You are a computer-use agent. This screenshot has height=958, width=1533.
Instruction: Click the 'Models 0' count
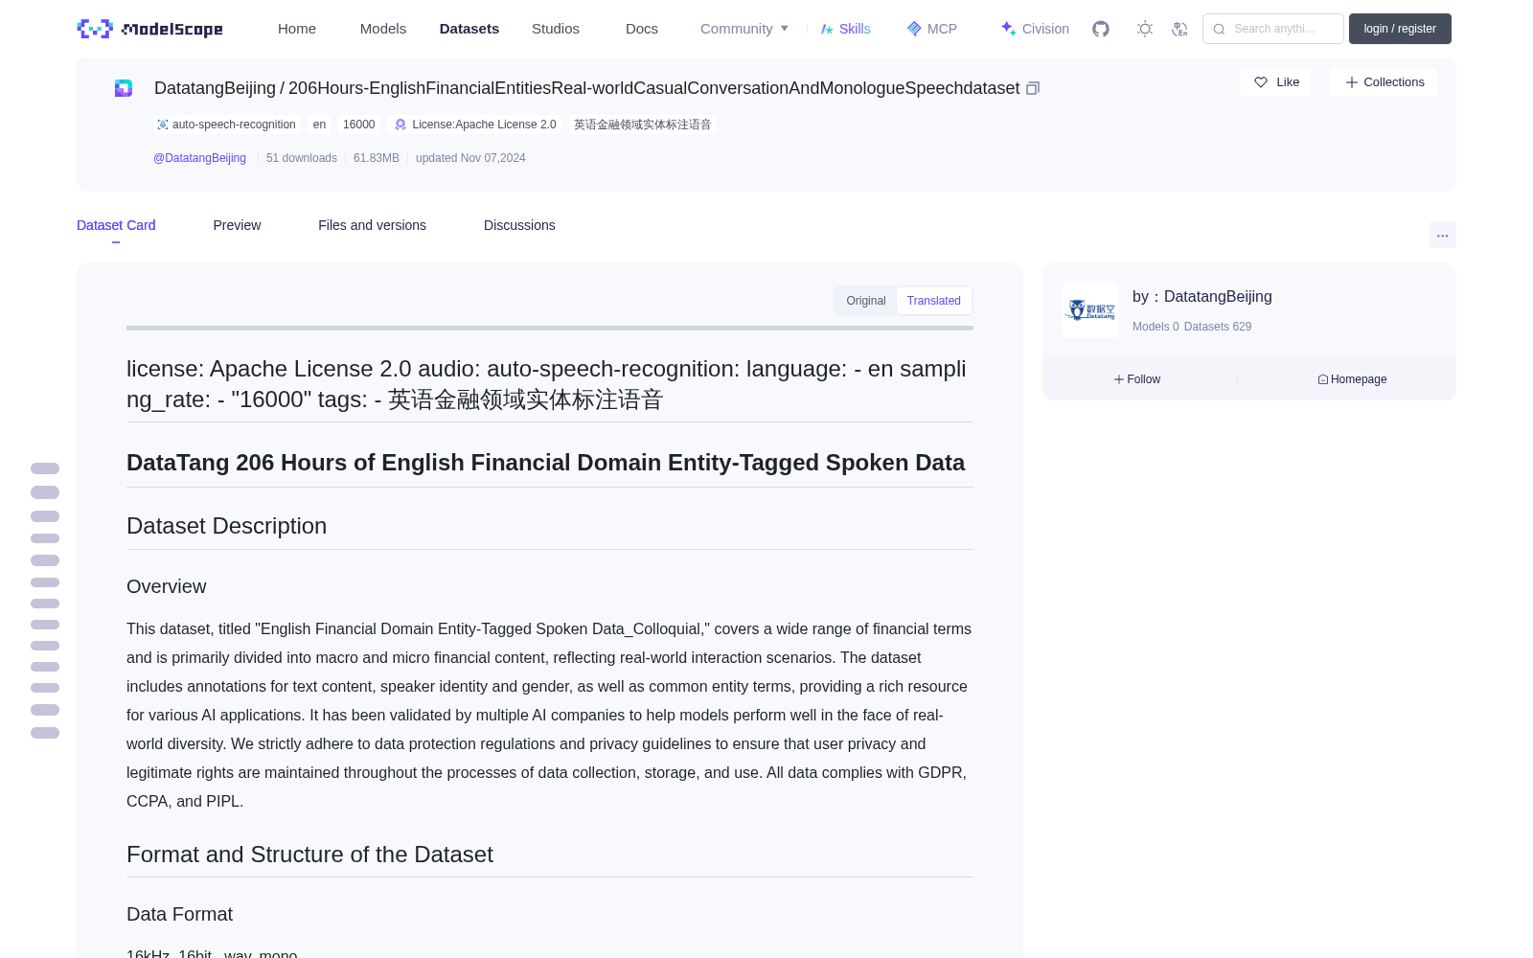point(1155,327)
